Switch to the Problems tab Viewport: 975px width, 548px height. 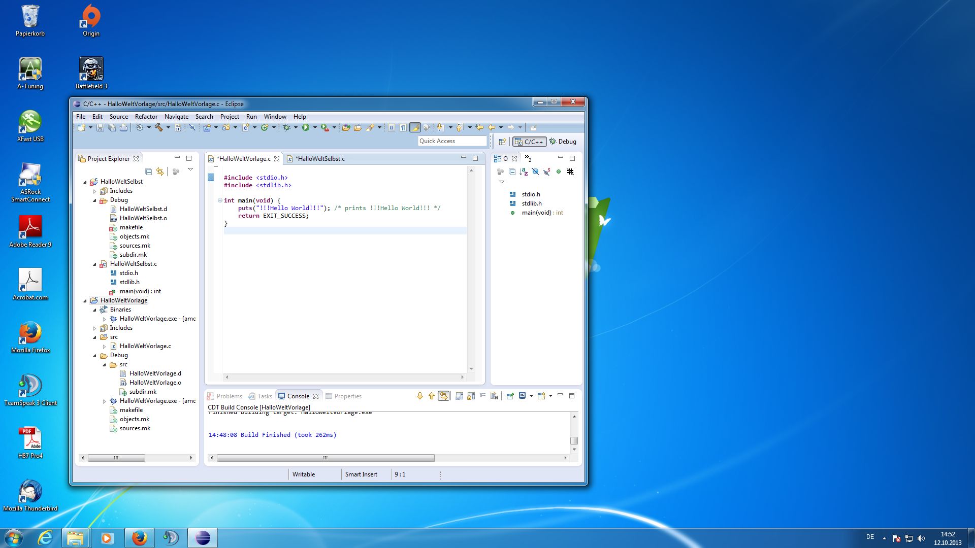[x=224, y=396]
